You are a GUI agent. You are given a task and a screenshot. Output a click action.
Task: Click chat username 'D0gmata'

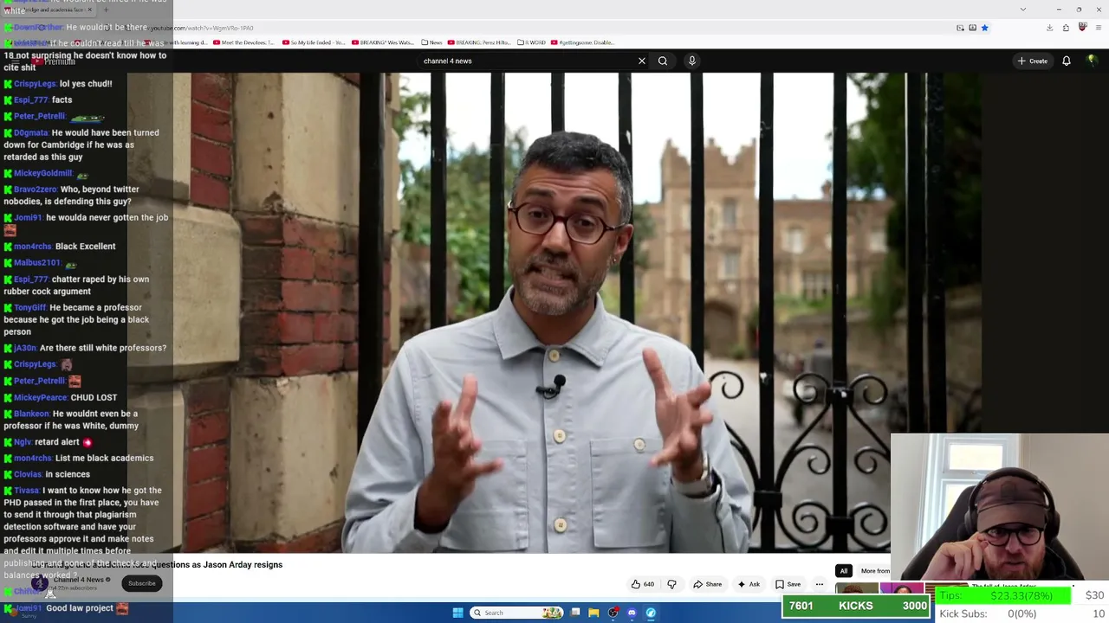pos(31,133)
